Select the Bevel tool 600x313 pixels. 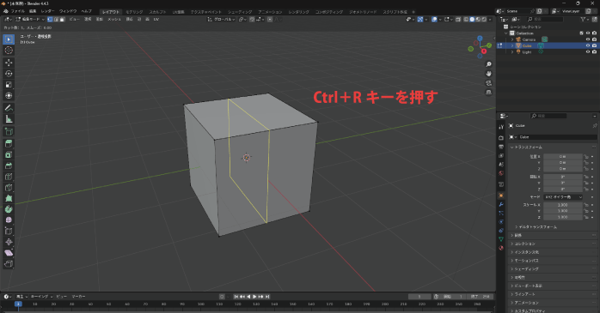(x=9, y=166)
